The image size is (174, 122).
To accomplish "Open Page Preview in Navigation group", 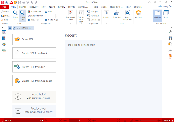I will pyautogui.click(x=35, y=16).
